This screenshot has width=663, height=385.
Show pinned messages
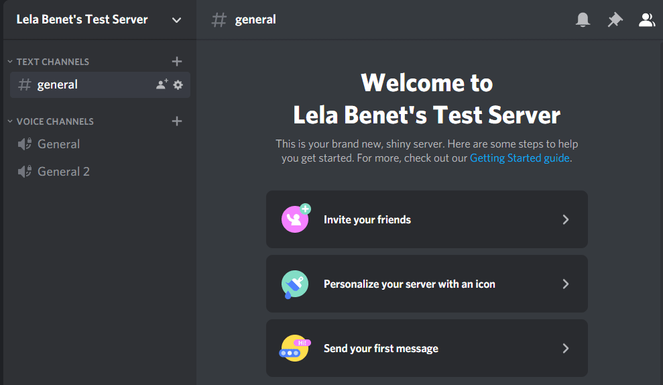[615, 20]
